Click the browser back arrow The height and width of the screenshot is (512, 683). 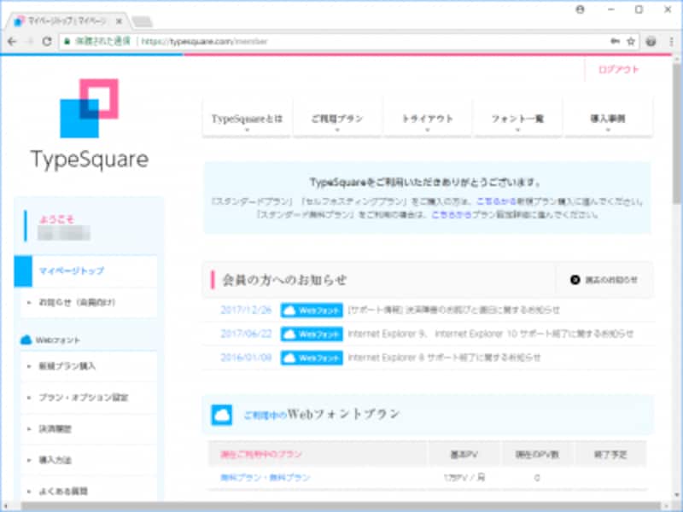(11, 39)
